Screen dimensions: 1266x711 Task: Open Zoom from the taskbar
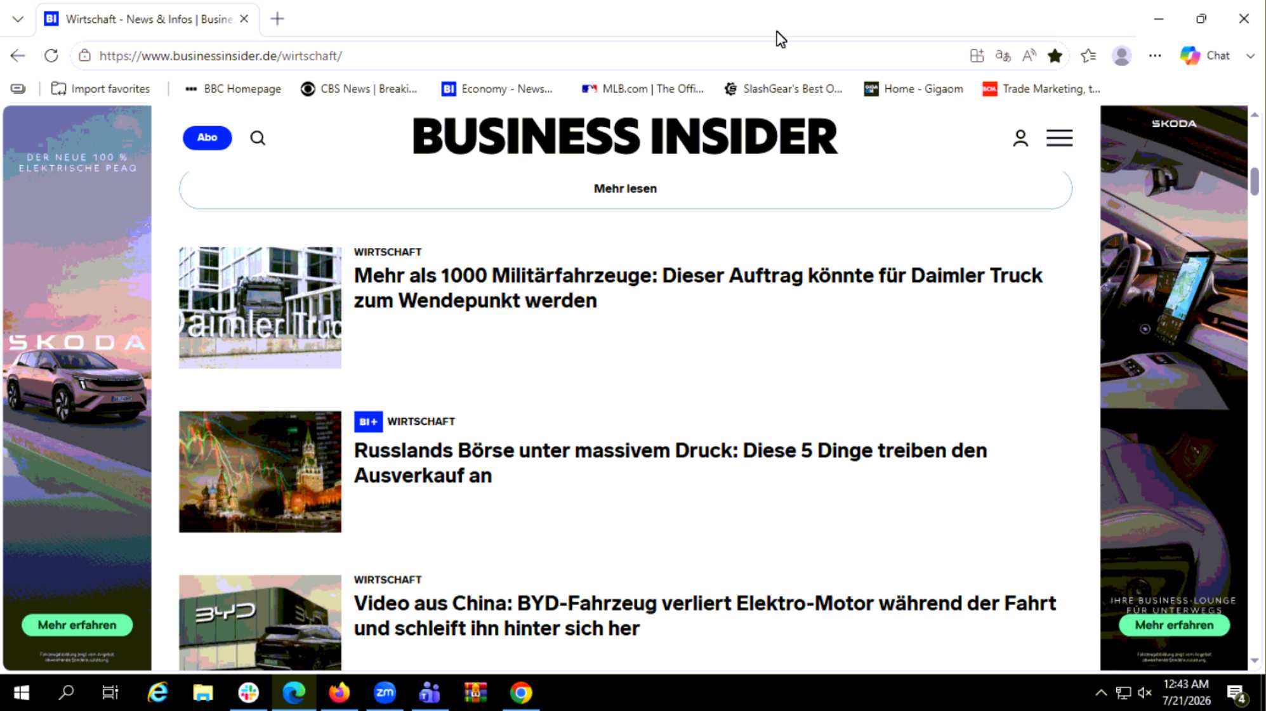coord(385,693)
